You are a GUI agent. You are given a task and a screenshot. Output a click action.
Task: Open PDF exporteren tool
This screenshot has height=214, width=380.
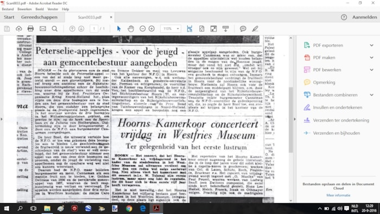click(x=328, y=45)
